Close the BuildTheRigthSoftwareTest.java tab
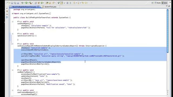 38,6
